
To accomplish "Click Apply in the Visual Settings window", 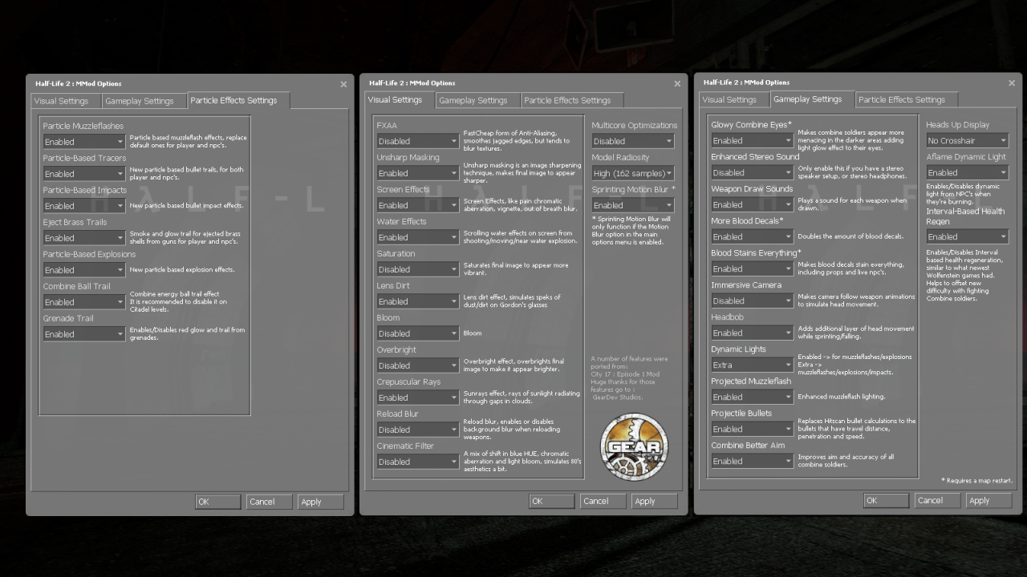I will point(653,501).
